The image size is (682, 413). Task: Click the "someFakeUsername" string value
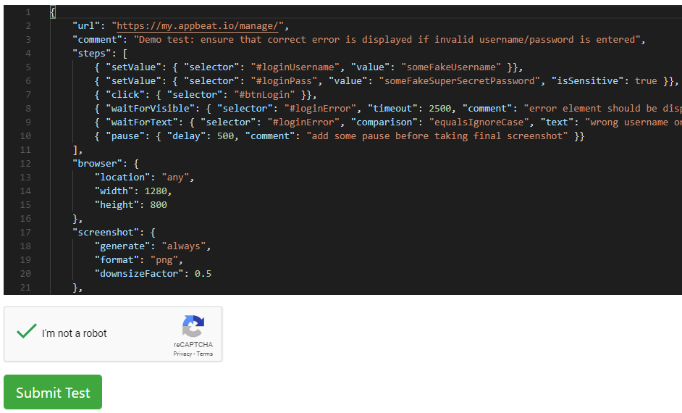click(x=451, y=67)
